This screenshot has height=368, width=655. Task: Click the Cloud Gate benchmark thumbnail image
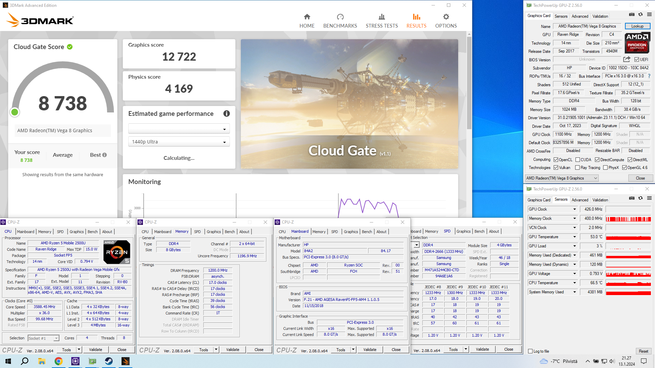click(349, 104)
